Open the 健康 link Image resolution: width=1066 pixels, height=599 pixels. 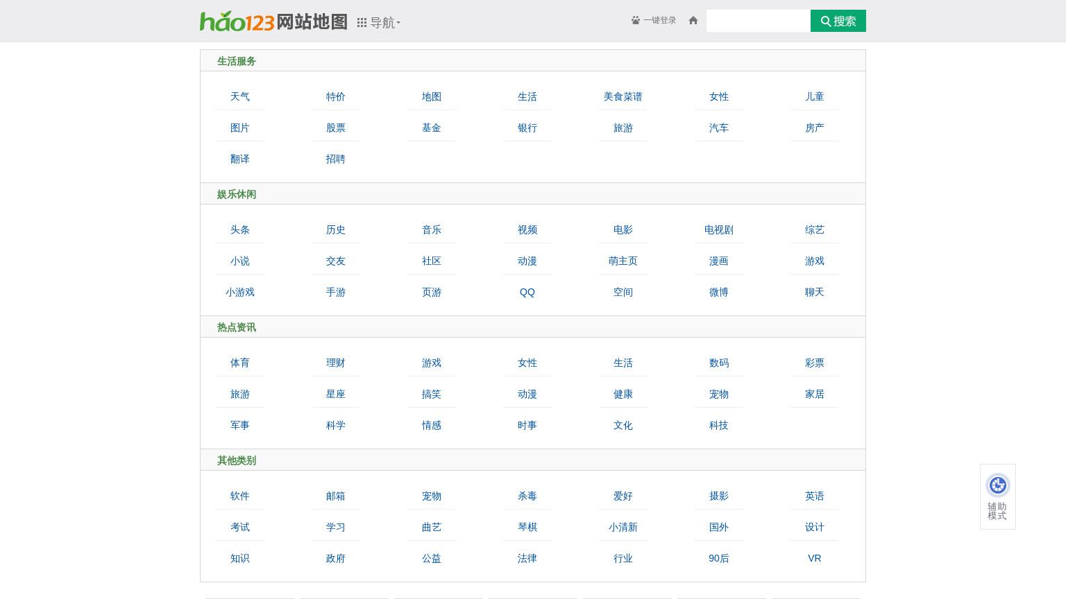click(623, 394)
